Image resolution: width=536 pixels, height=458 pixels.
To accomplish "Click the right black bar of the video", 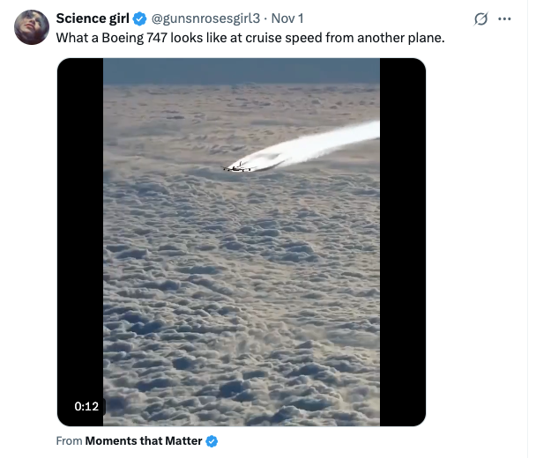I will tap(402, 238).
